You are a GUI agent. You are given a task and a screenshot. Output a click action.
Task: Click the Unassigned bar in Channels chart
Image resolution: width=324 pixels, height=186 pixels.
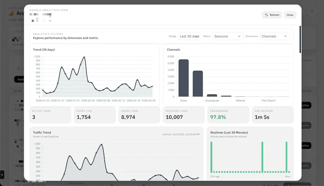[x=212, y=95]
